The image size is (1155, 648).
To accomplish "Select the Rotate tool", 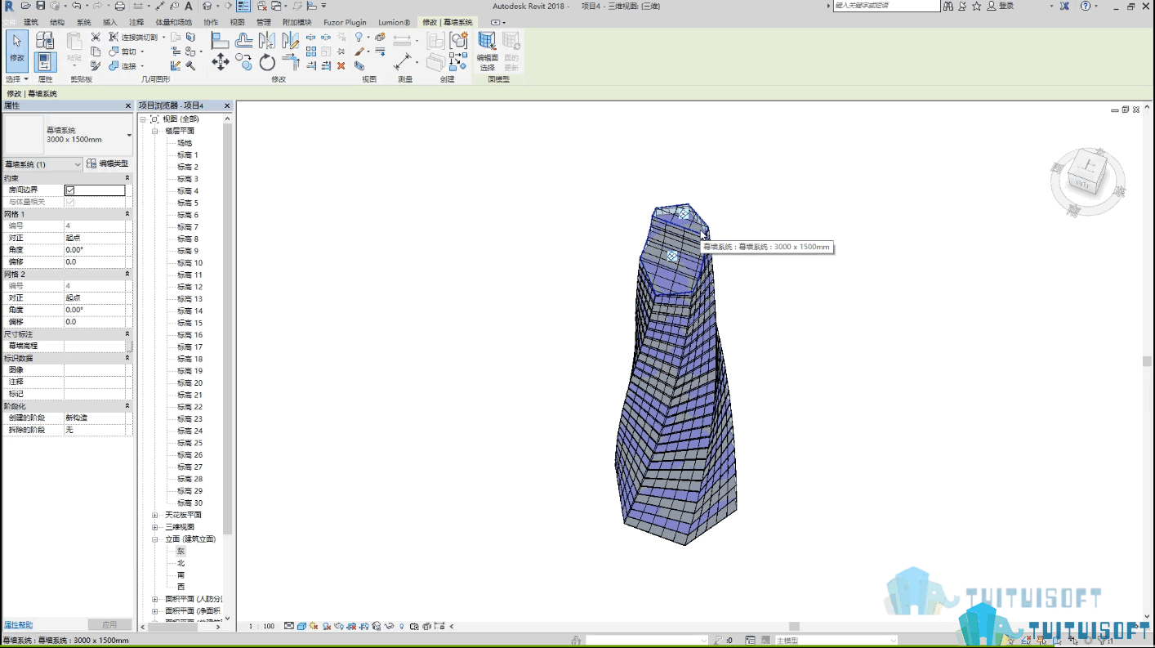I will [267, 62].
